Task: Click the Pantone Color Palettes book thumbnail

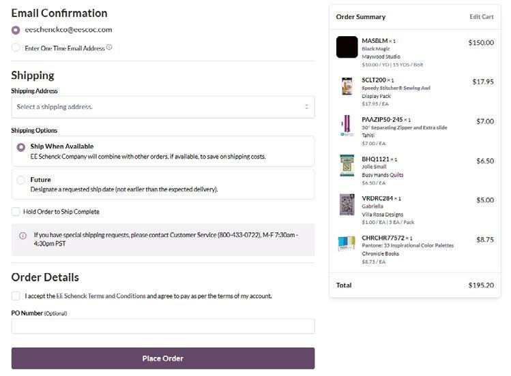Action: tap(347, 245)
